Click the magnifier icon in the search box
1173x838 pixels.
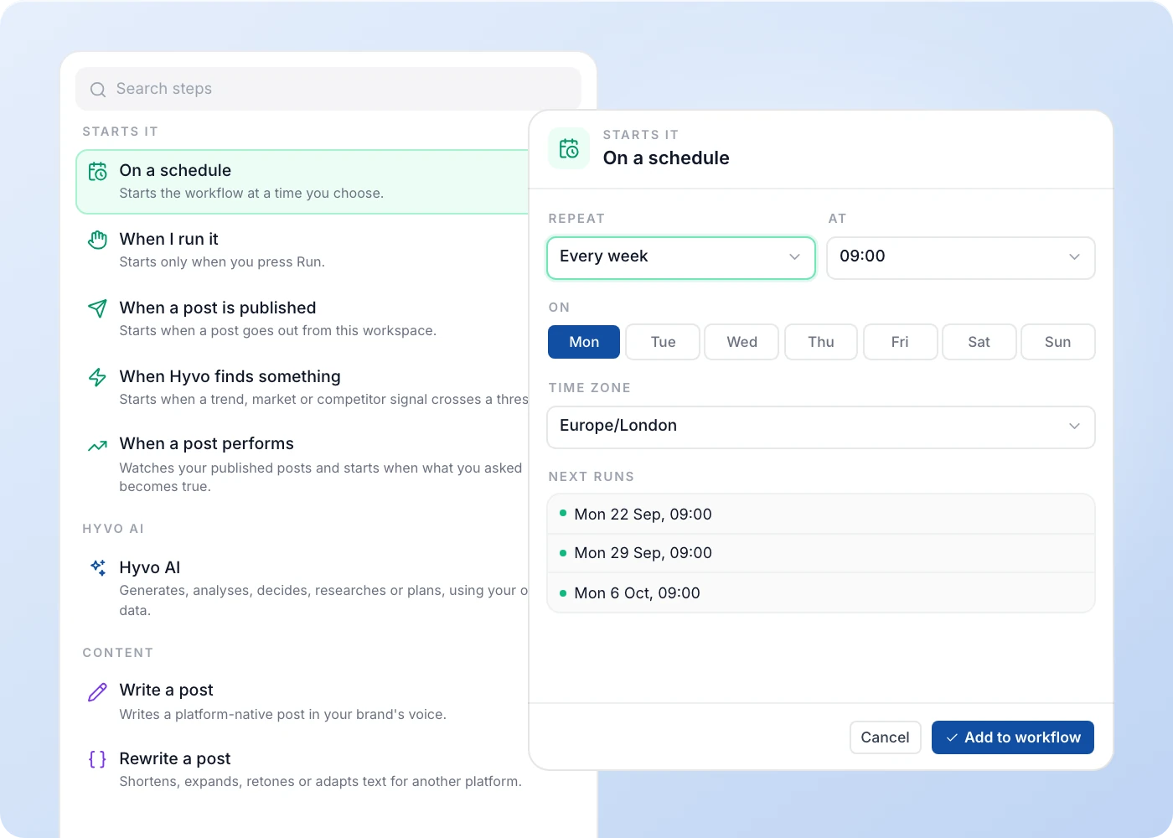pos(98,90)
